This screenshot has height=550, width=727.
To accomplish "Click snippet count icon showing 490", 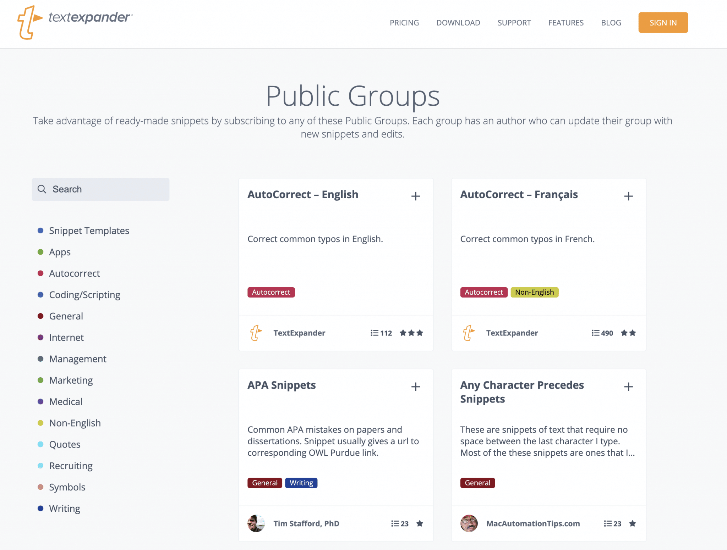I will tap(595, 333).
